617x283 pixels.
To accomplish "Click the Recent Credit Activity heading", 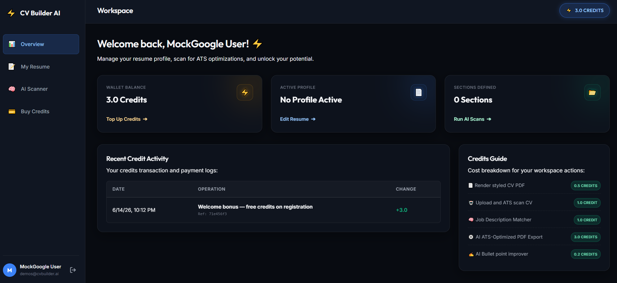I will [137, 159].
